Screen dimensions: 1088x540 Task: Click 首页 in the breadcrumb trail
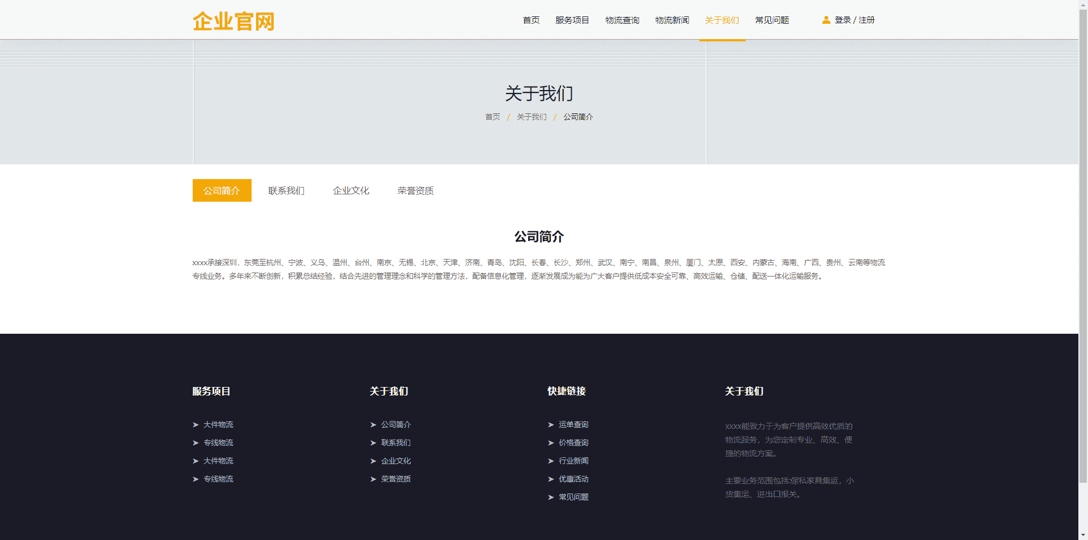492,117
